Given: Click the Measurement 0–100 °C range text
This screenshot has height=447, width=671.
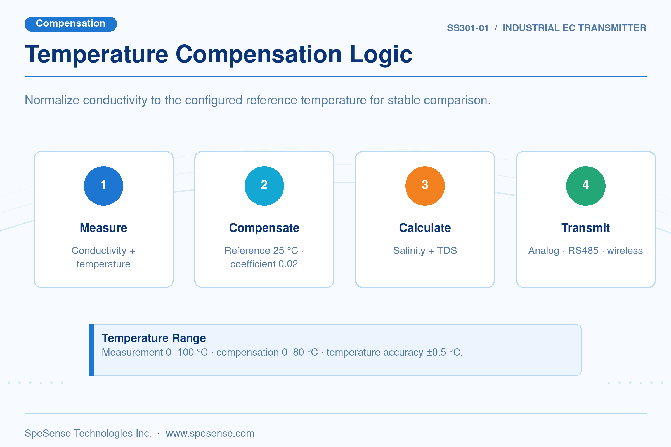Looking at the screenshot, I should pyautogui.click(x=155, y=352).
